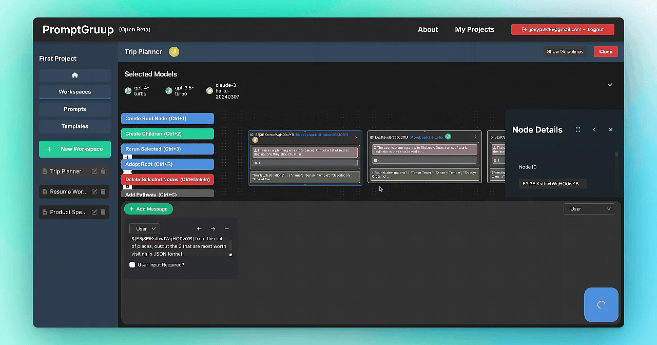This screenshot has height=345, width=657.
Task: Open the User role dropdown in message card
Action: pos(144,228)
